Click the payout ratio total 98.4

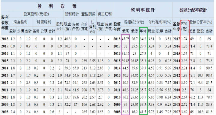click(209, 75)
